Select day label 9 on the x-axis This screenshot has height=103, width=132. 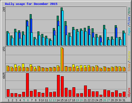click(39, 100)
